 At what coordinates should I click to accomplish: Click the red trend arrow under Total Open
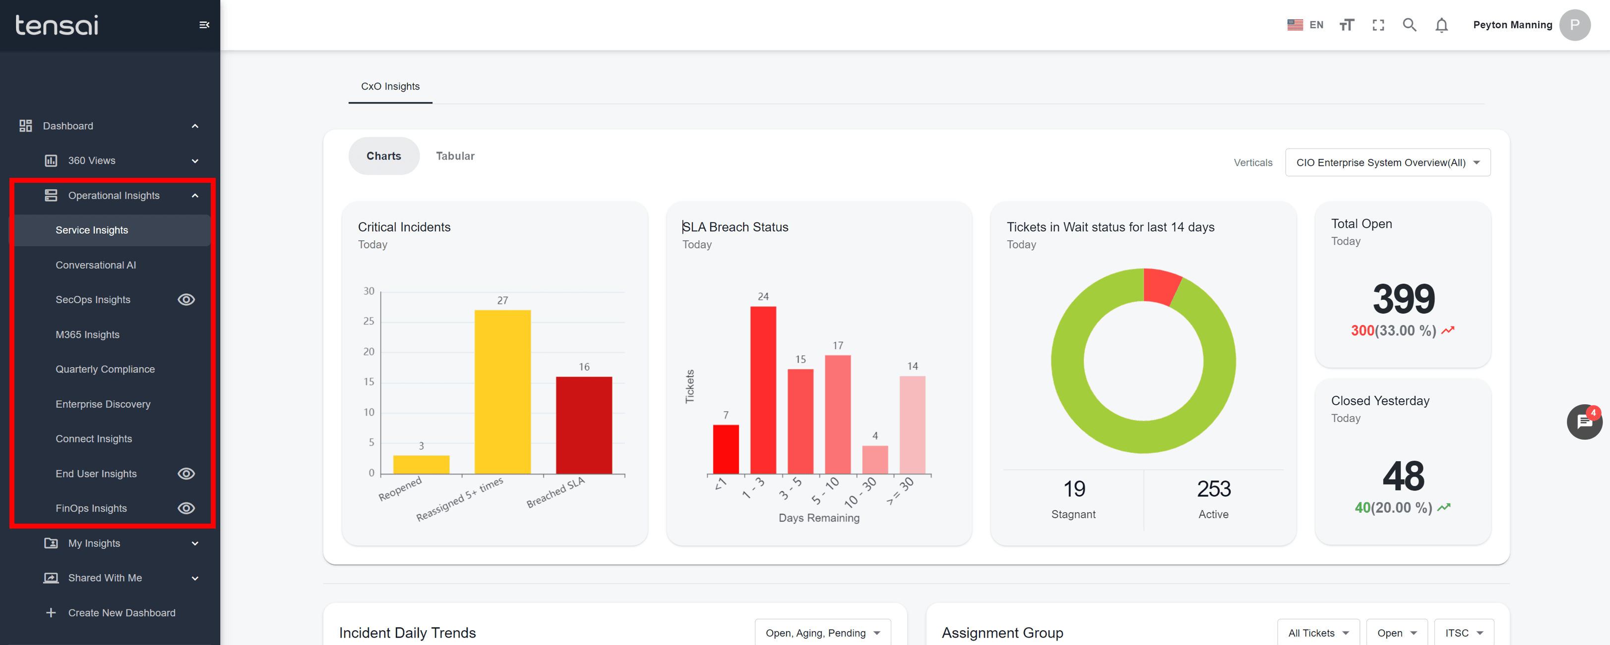pyautogui.click(x=1447, y=330)
